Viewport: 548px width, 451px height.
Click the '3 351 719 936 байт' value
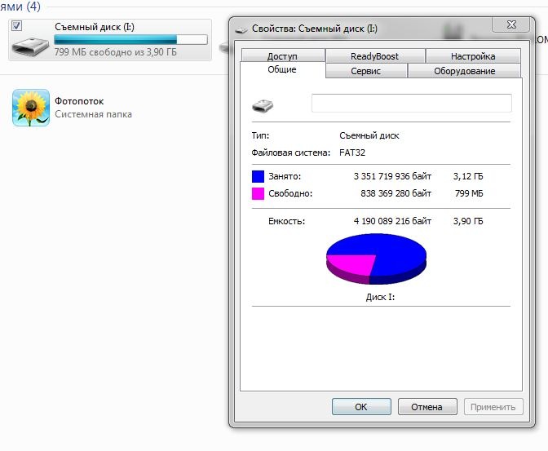tap(392, 176)
